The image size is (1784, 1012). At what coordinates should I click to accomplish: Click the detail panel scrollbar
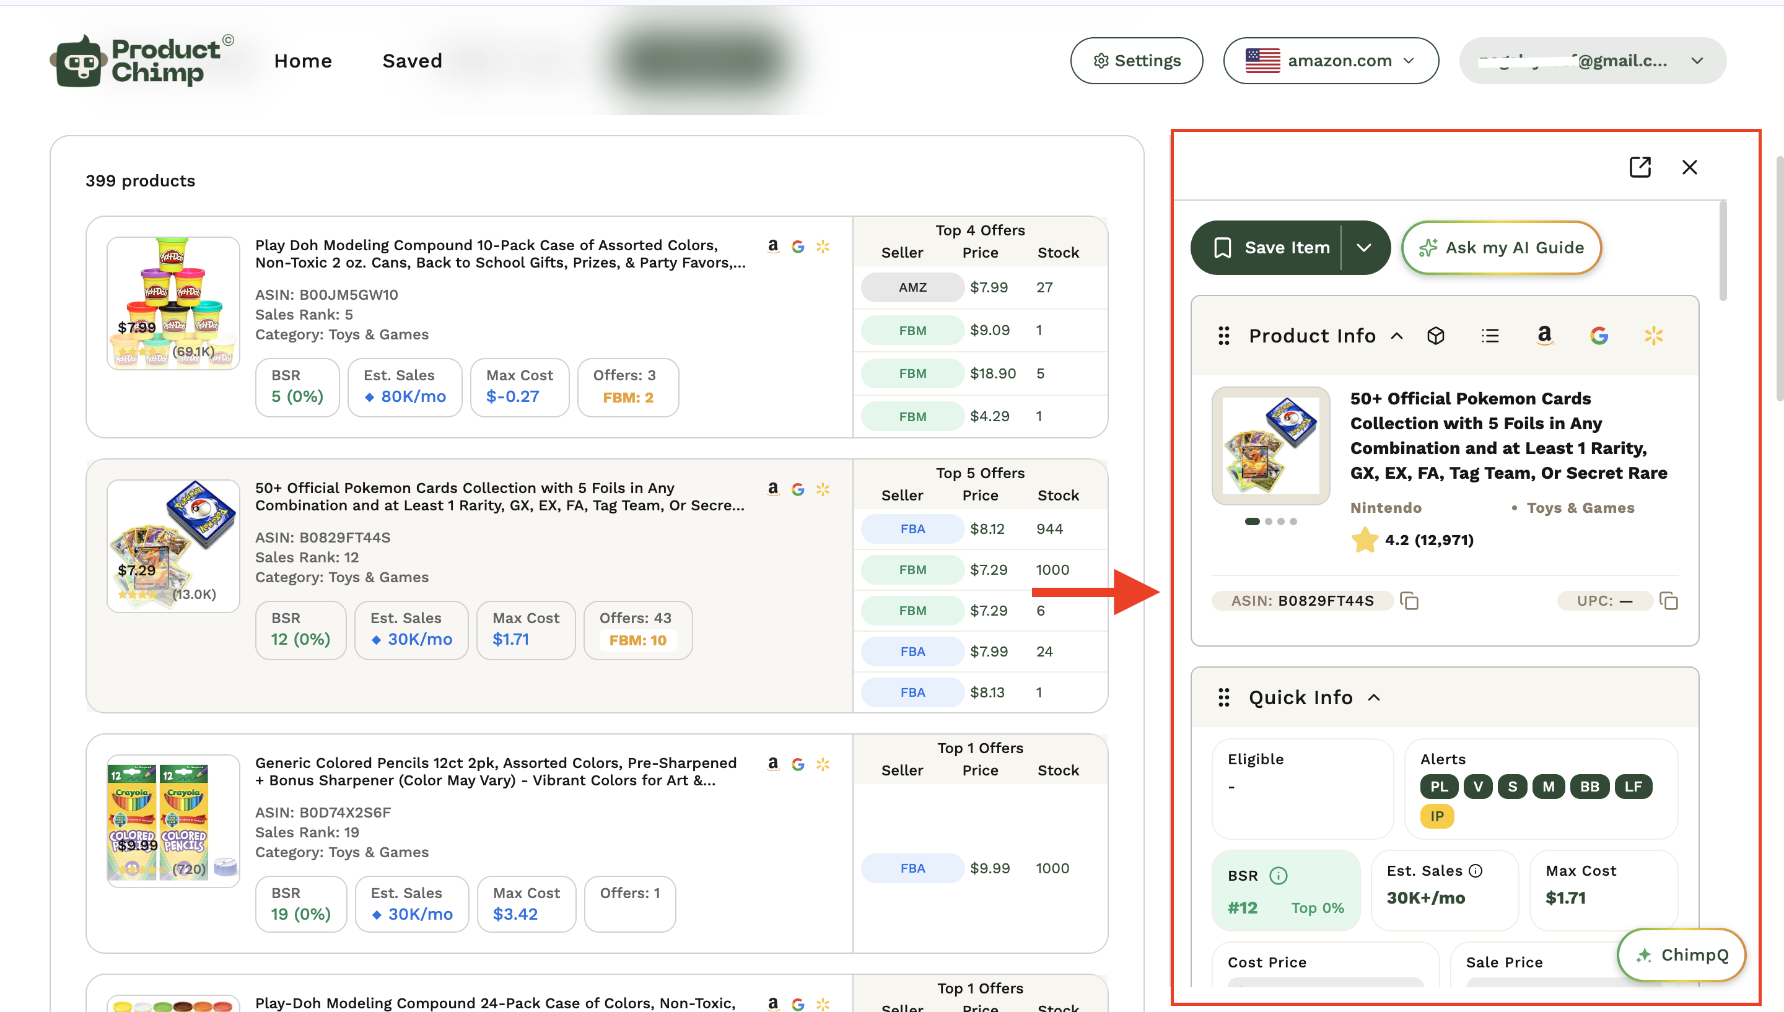(1723, 251)
